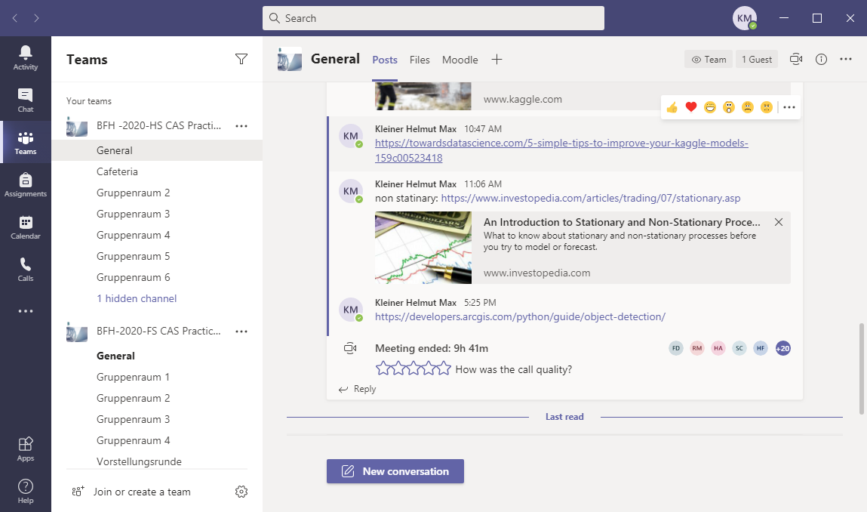Open the developers.arcgis.com object-detection link
Screen dimensions: 867x512
pyautogui.click(x=520, y=316)
